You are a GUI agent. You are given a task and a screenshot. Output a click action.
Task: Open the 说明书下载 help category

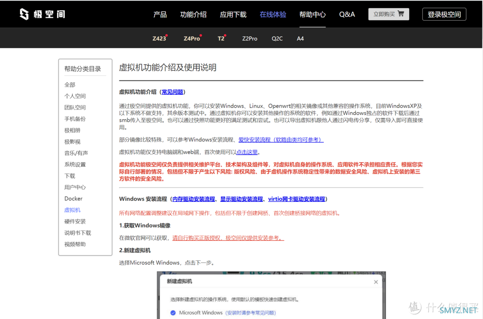click(x=78, y=233)
